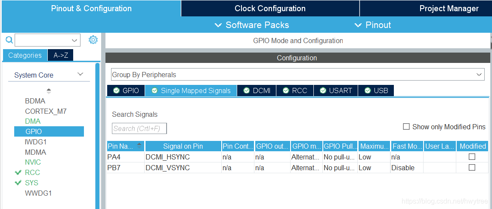The width and height of the screenshot is (492, 209).
Task: Click the green checkmark beside SYS in sidebar
Action: click(x=18, y=183)
